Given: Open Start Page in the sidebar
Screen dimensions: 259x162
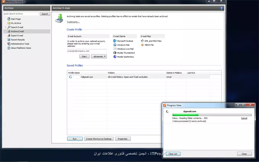Looking at the screenshot, I should click(x=16, y=19).
